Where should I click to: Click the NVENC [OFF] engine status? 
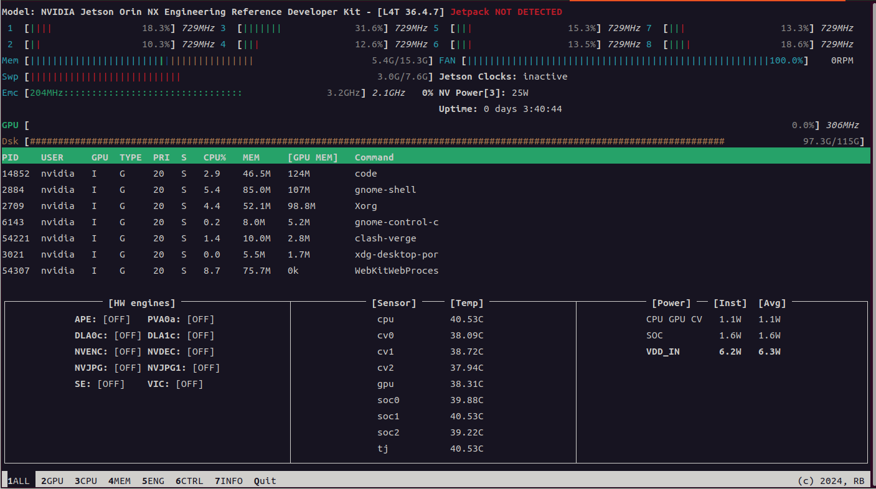(108, 352)
